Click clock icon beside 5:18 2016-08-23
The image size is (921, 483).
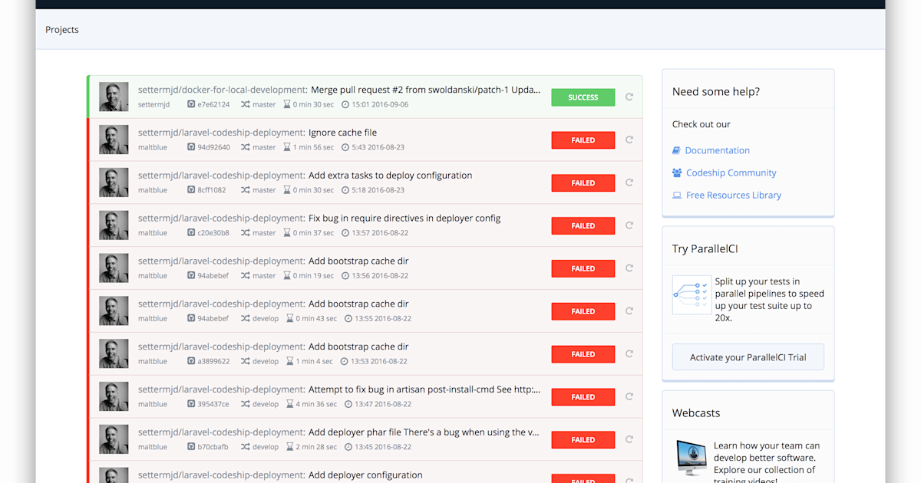[x=345, y=190]
